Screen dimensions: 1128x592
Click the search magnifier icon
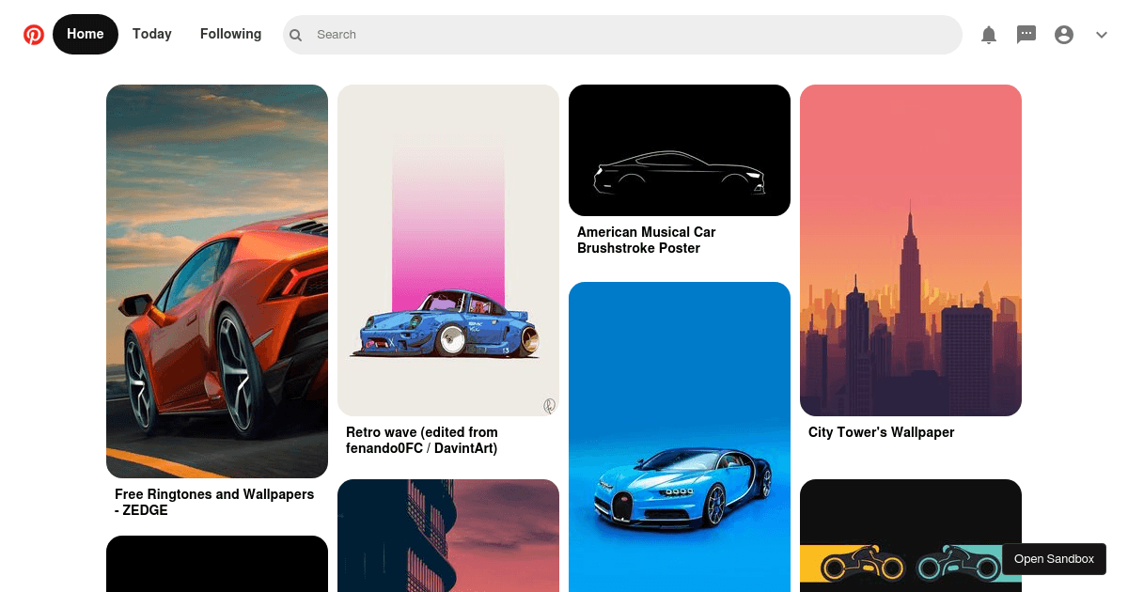point(295,34)
